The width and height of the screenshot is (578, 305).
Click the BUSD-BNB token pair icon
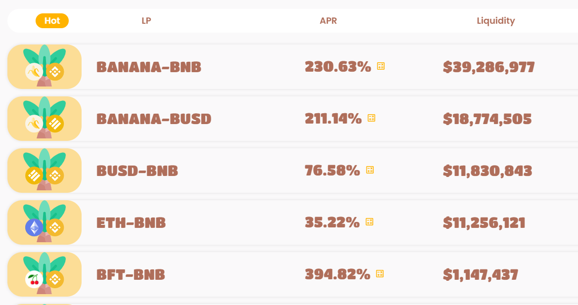[x=44, y=171]
